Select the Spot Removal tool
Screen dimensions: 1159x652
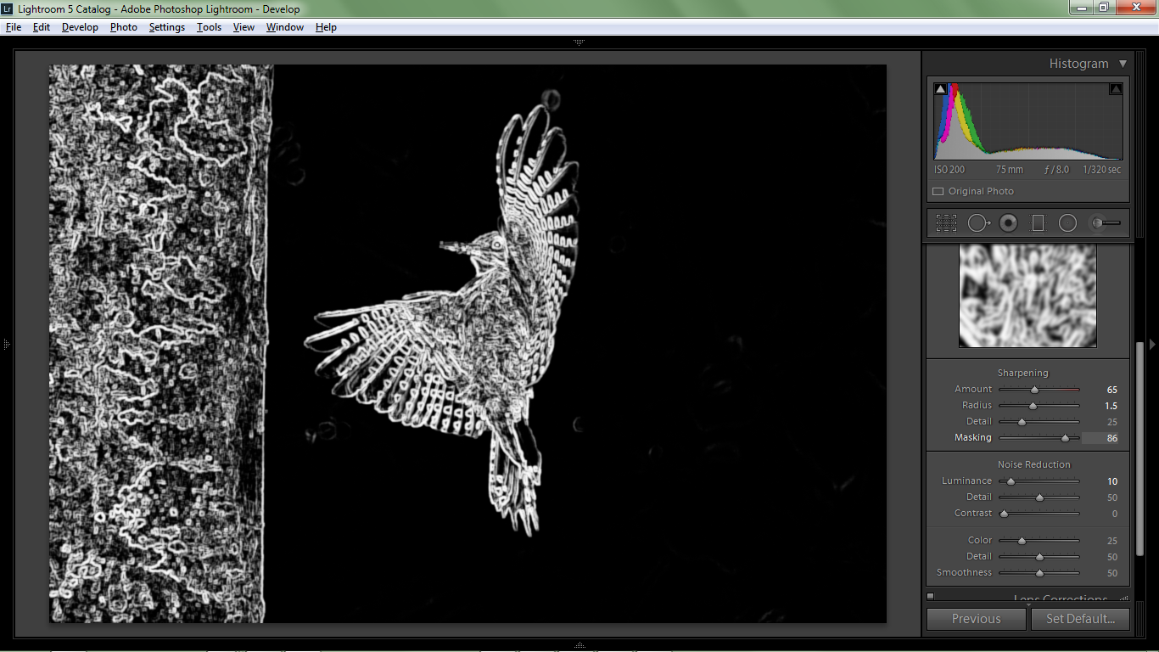click(x=978, y=223)
